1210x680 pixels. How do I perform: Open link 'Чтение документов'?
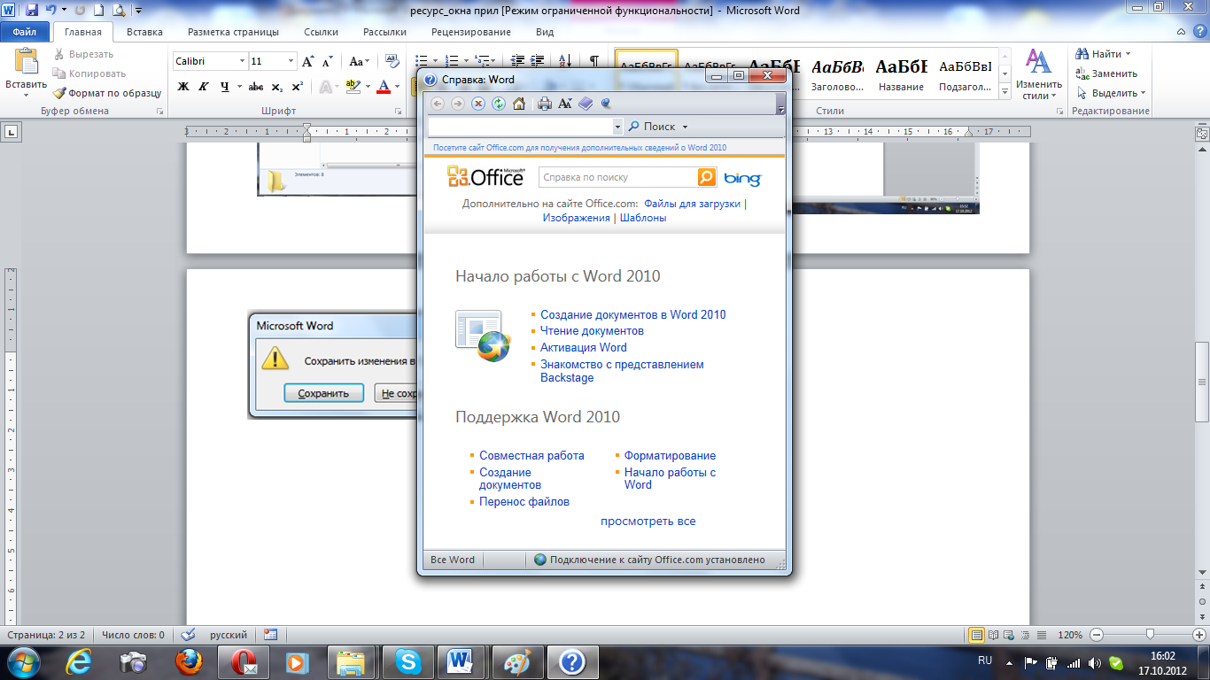[x=592, y=330]
